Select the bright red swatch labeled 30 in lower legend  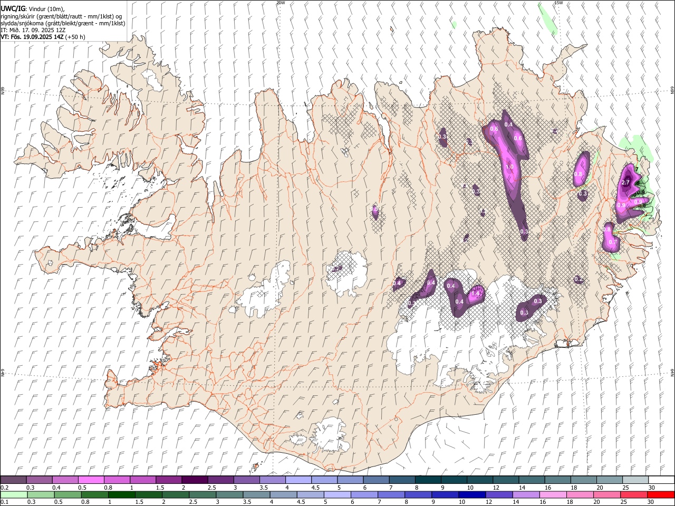[661, 494]
